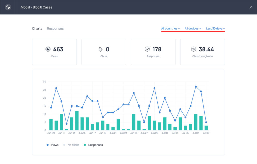The image size is (257, 164).
Task: Expand the All devices filter
Action: [x=192, y=28]
